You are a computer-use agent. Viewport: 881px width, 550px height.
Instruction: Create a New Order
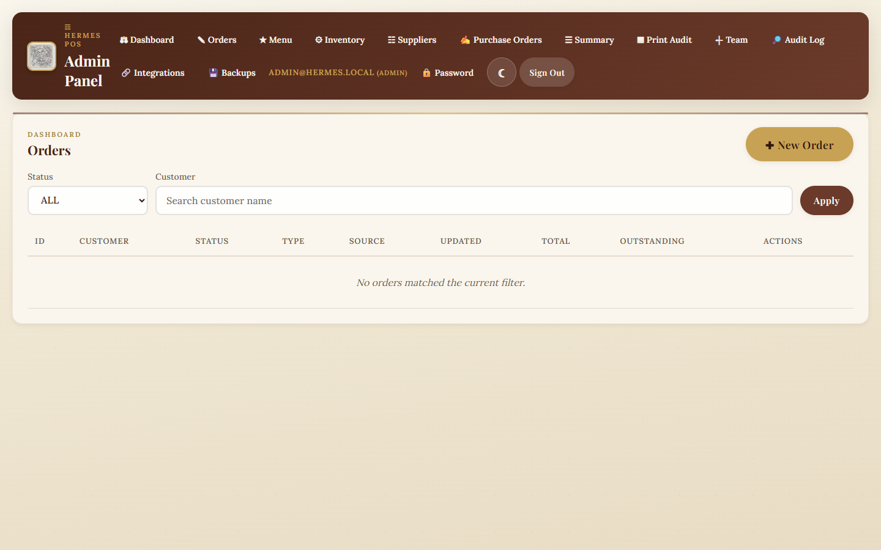(799, 144)
